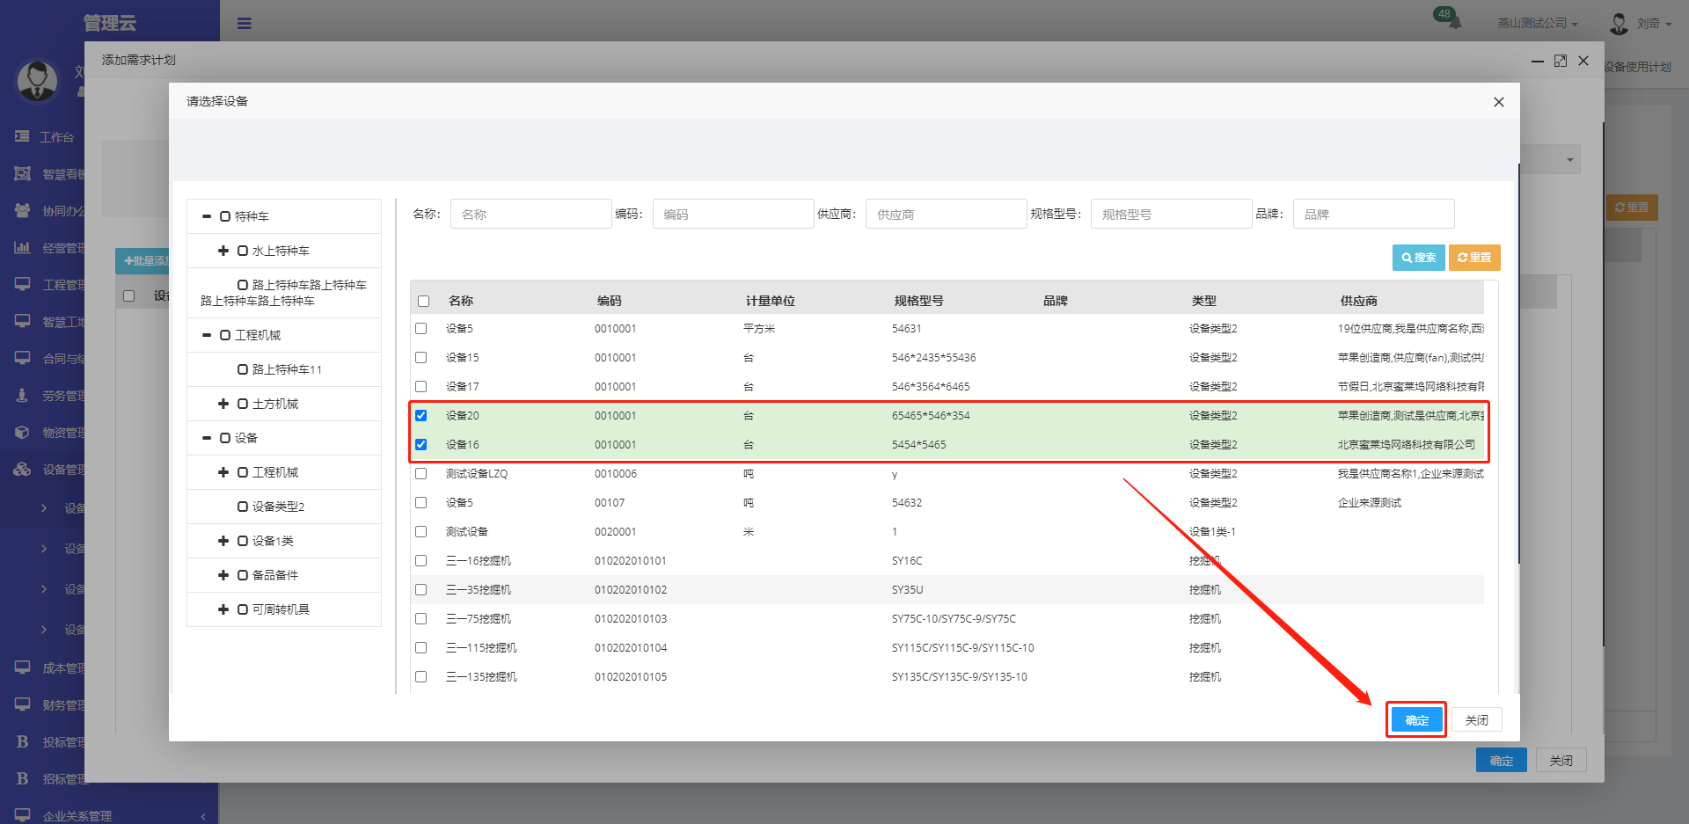
Task: Collapse the 工程机械 top-level tree node
Action: (207, 335)
